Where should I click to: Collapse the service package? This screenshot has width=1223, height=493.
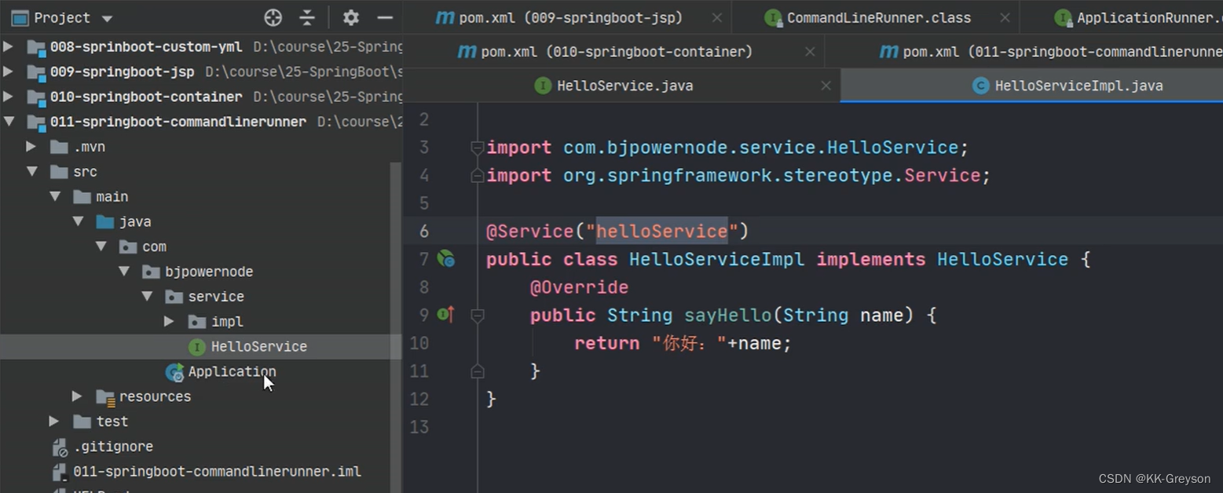point(146,297)
